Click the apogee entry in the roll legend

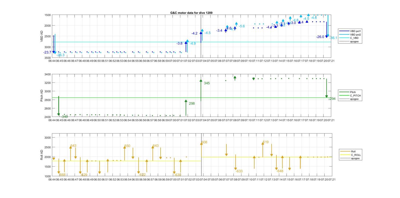pyautogui.click(x=355, y=158)
